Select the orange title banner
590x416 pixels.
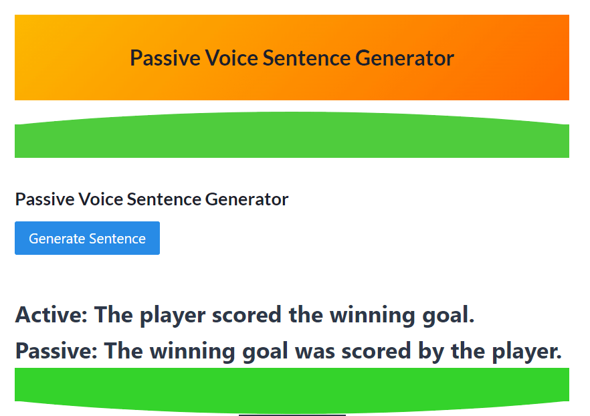pyautogui.click(x=291, y=58)
